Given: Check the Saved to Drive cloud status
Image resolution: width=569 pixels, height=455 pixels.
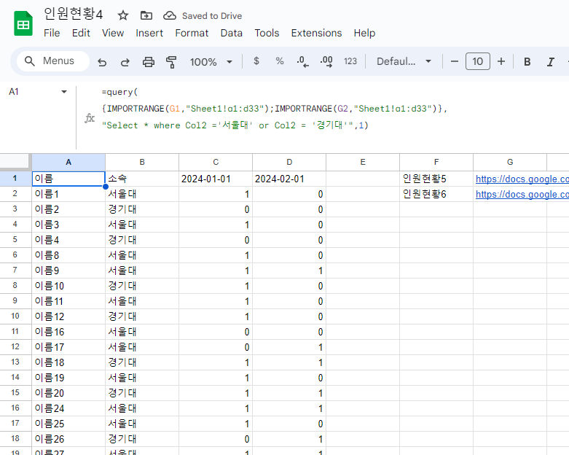Looking at the screenshot, I should (170, 15).
